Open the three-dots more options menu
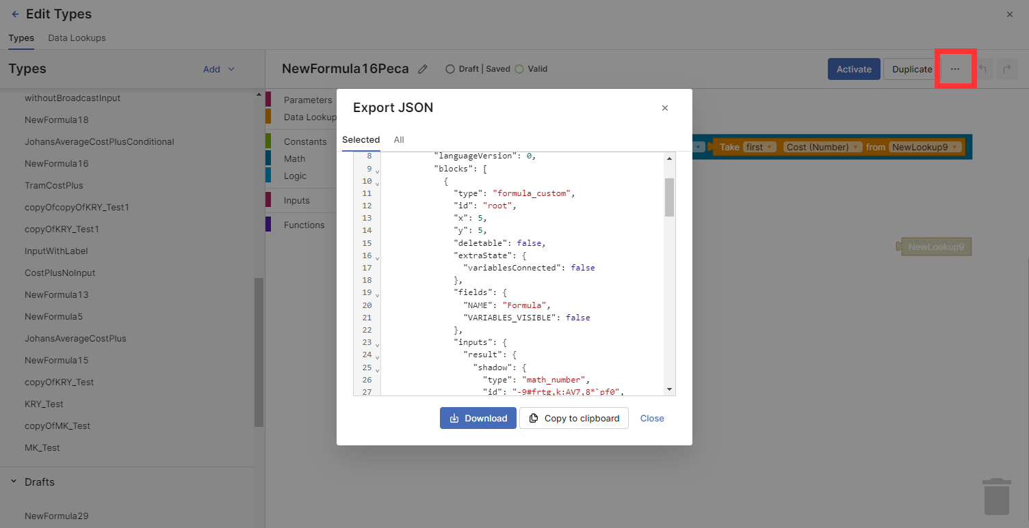The image size is (1029, 528). [954, 69]
